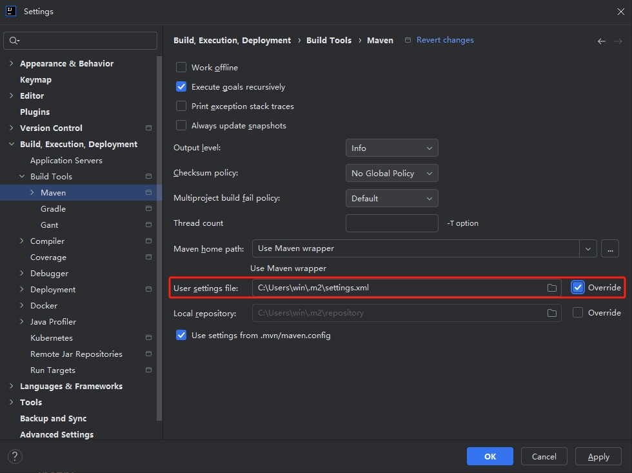Click project-level icon beside Compiler

pyautogui.click(x=148, y=241)
